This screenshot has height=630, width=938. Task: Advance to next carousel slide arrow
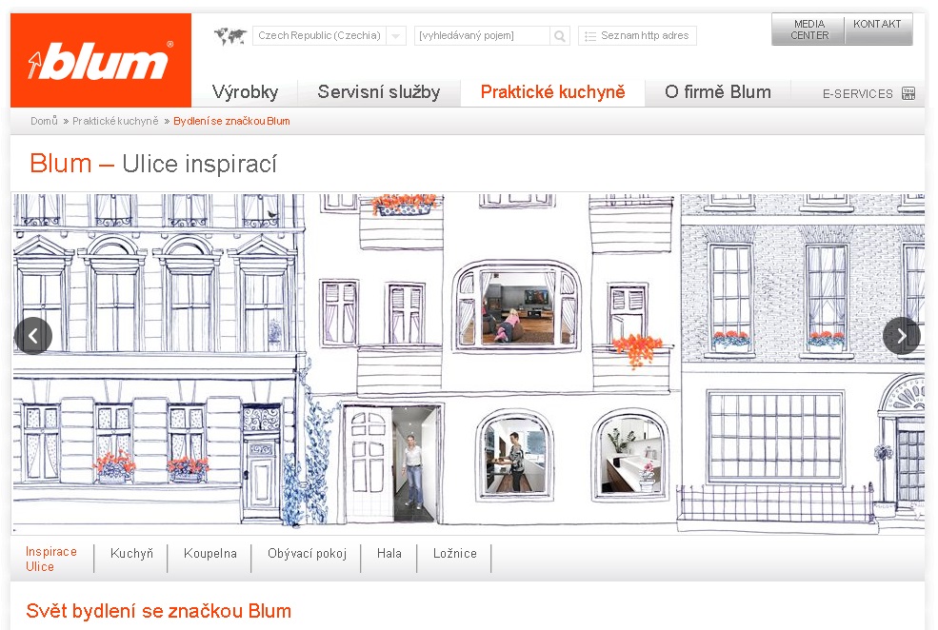[902, 336]
